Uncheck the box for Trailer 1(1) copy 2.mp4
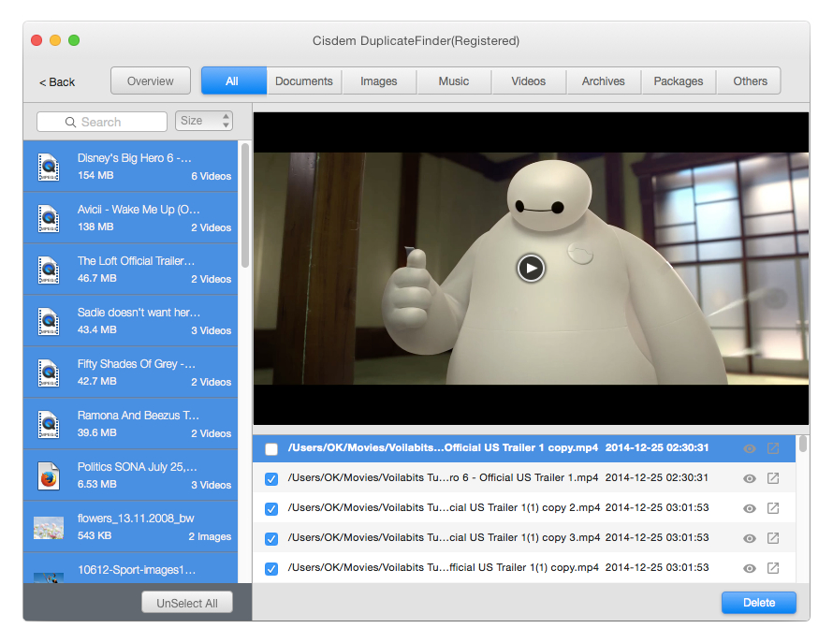Image resolution: width=833 pixels, height=643 pixels. point(271,509)
